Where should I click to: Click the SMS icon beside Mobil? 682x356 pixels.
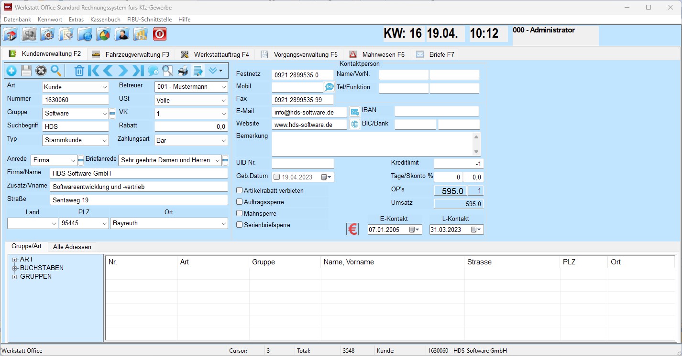point(329,87)
